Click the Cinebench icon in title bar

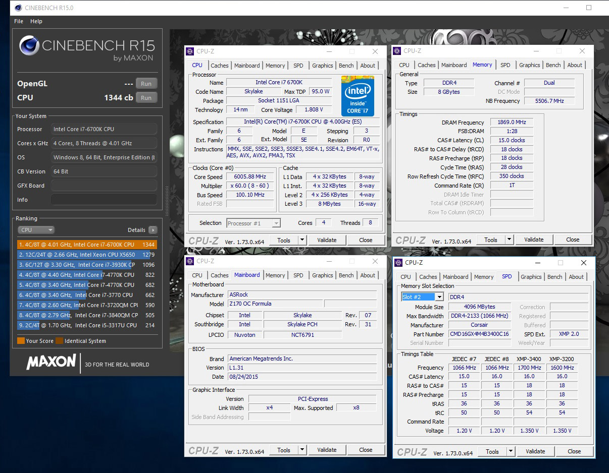[18, 8]
